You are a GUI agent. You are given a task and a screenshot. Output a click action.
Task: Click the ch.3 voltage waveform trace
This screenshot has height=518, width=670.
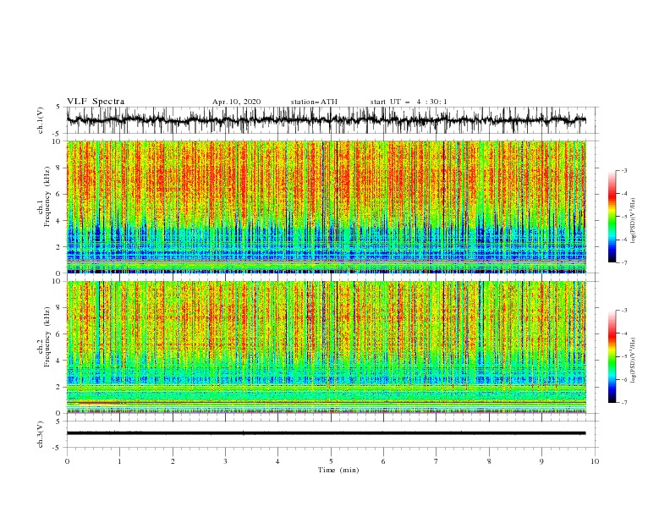(326, 433)
